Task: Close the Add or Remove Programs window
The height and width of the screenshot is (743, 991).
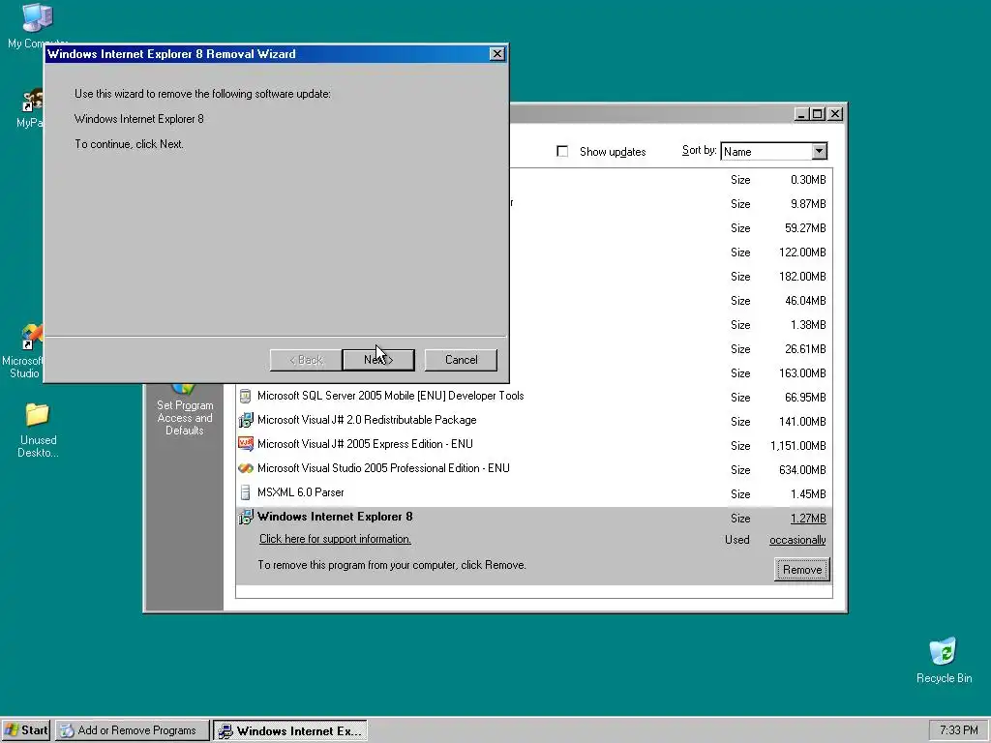Action: 835,114
